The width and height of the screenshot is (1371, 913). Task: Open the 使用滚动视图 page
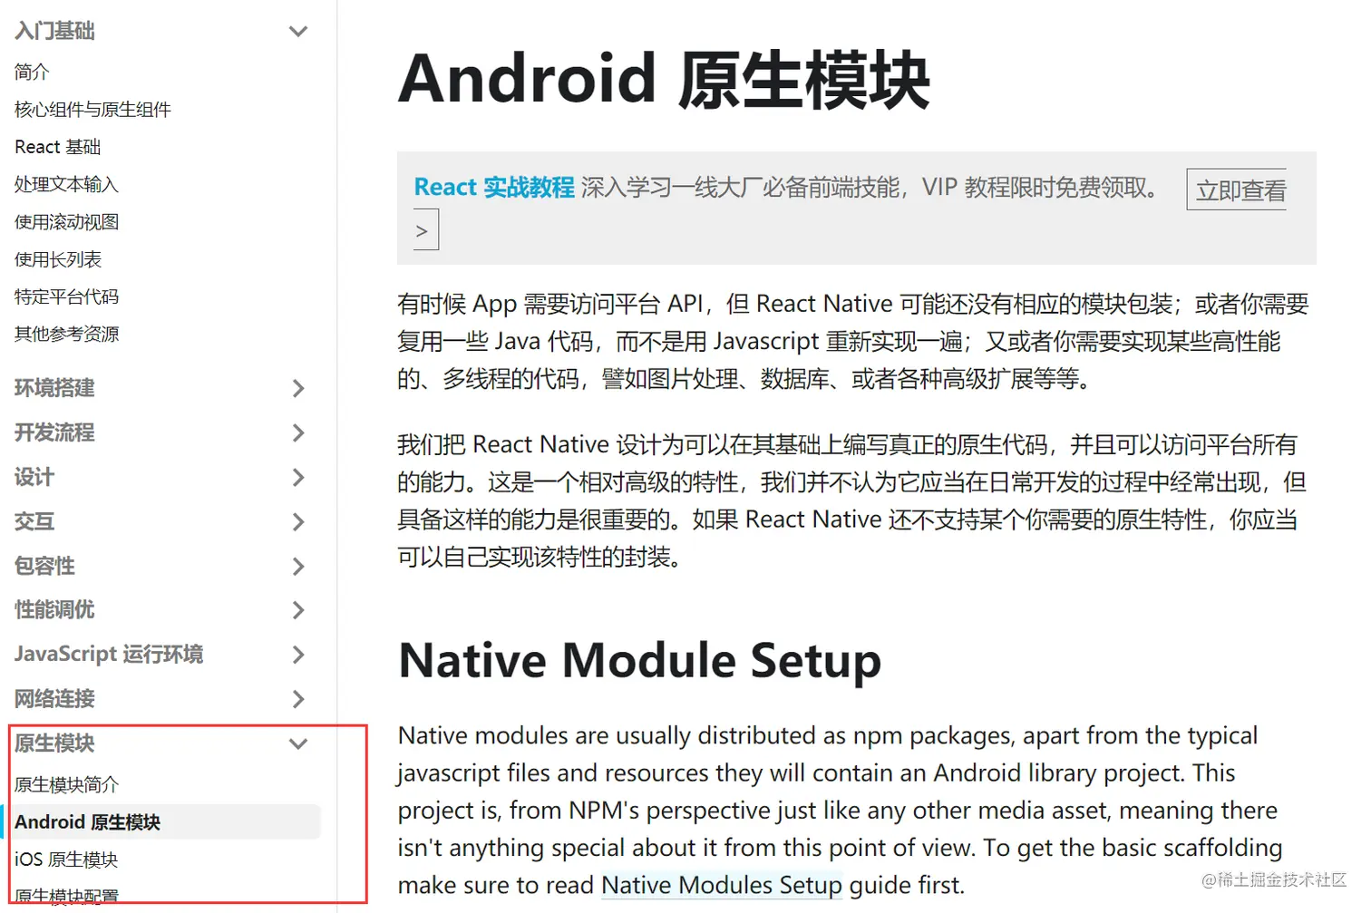click(66, 221)
